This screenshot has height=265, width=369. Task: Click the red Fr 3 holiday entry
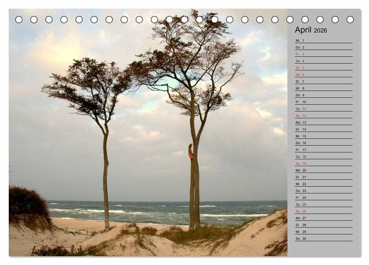pyautogui.click(x=323, y=54)
